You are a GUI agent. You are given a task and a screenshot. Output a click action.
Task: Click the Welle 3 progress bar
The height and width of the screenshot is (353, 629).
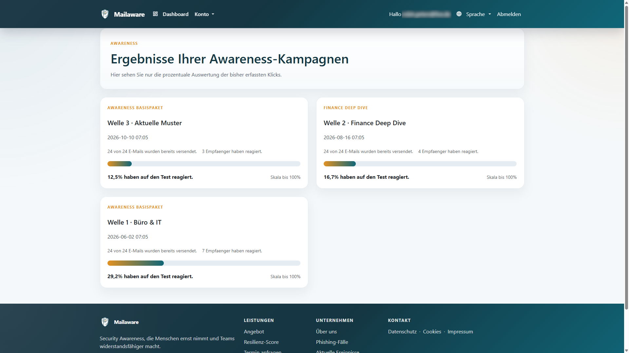[x=204, y=164]
